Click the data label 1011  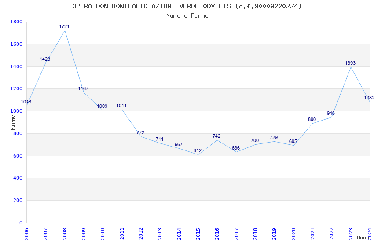coord(121,106)
